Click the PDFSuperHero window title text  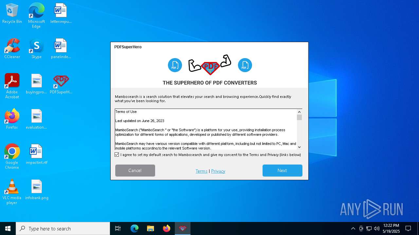[128, 47]
